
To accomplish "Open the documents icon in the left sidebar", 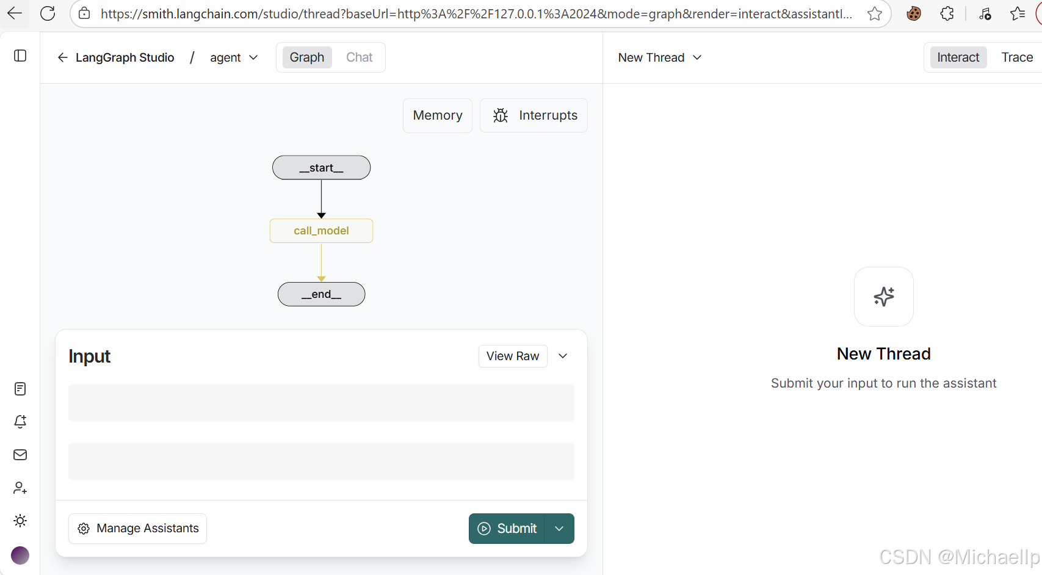I will [x=20, y=389].
